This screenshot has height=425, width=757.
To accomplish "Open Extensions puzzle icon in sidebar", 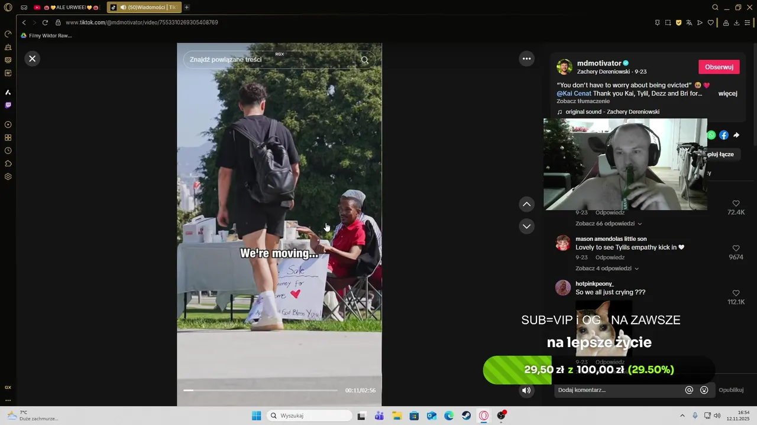I will (8, 164).
